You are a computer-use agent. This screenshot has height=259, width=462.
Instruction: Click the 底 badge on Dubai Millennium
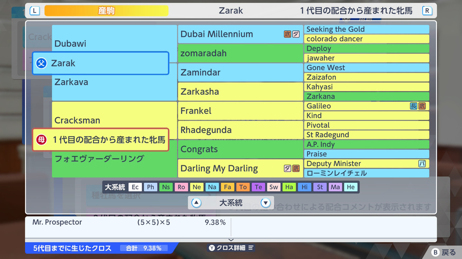click(287, 34)
